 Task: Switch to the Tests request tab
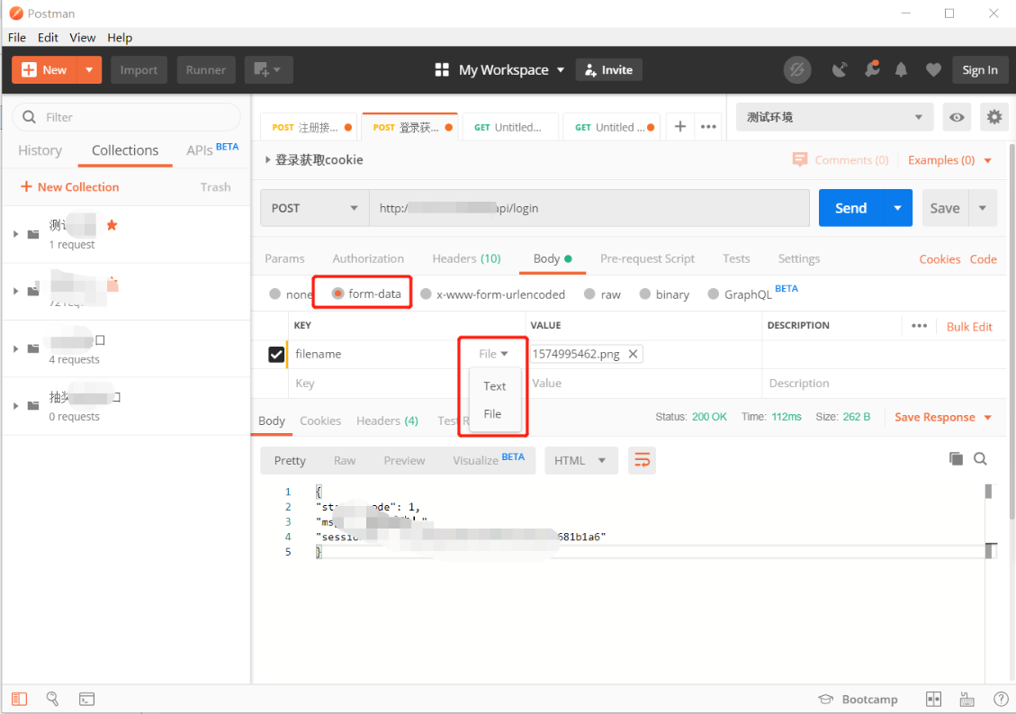coord(736,258)
